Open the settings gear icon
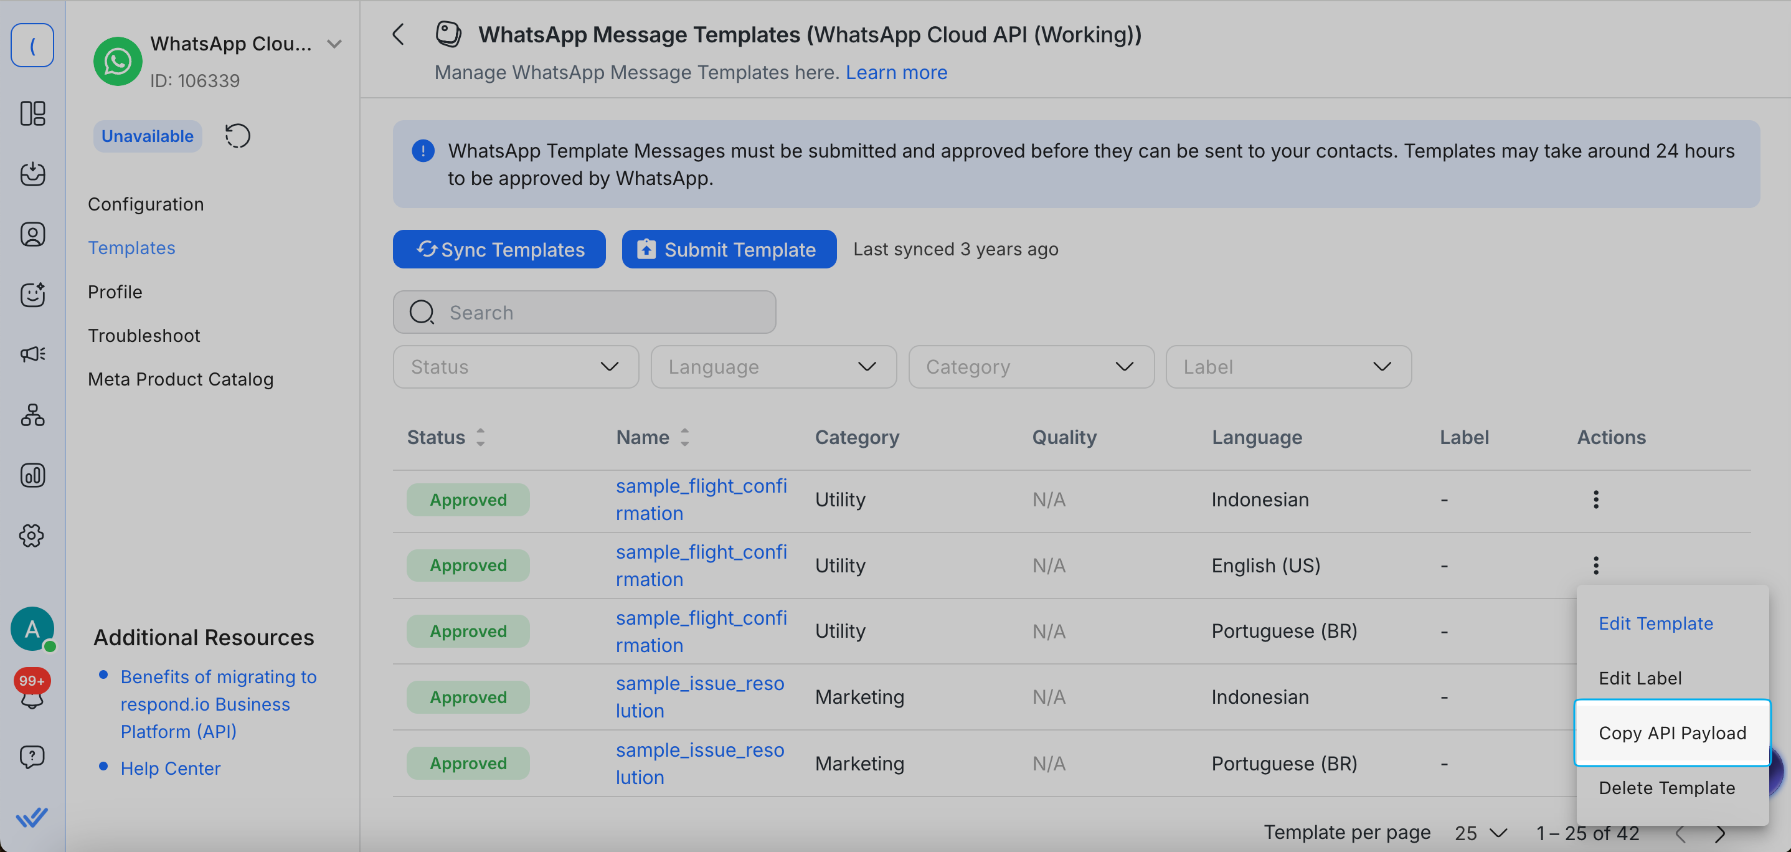 point(32,536)
